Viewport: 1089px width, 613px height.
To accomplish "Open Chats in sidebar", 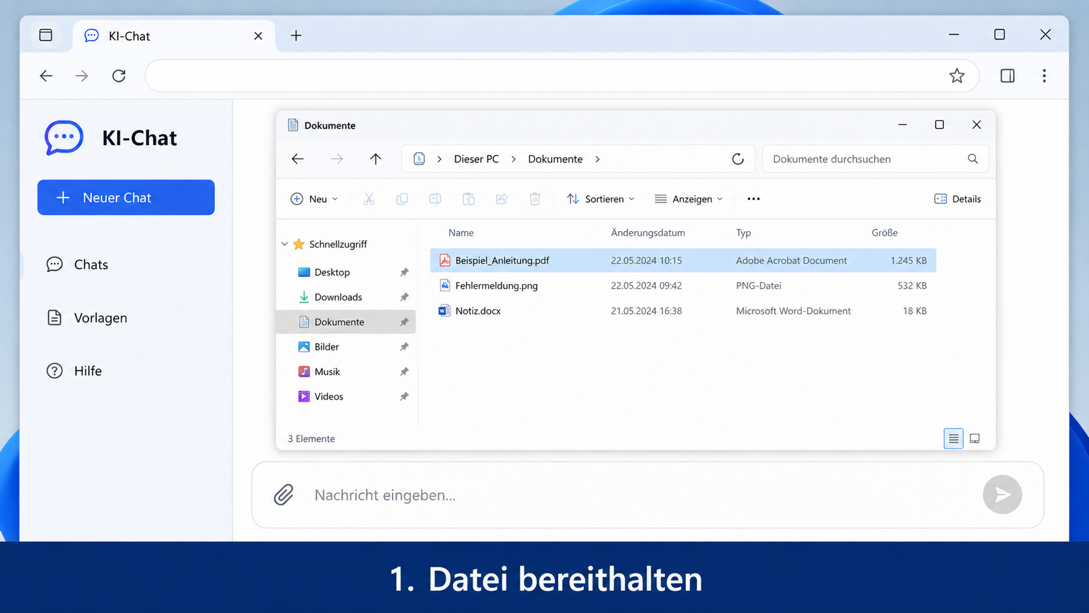I will point(78,264).
